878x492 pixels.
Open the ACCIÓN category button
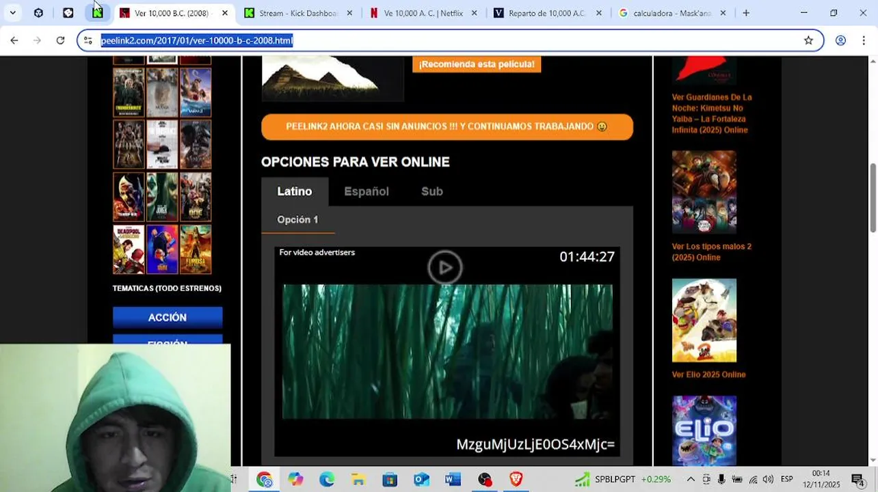pos(168,317)
